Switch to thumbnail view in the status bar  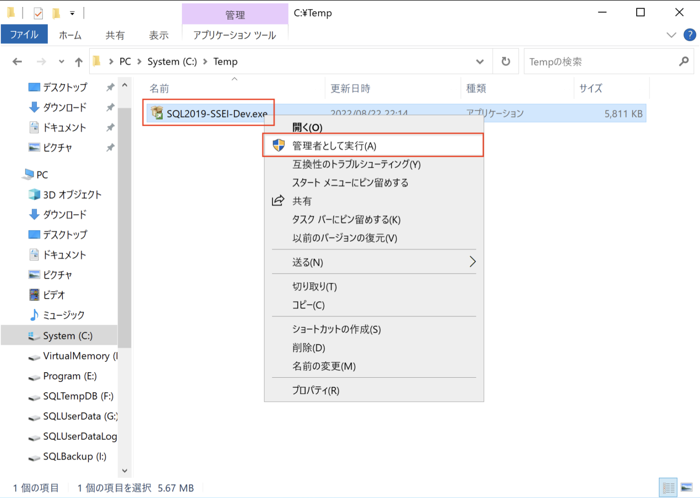click(x=686, y=487)
